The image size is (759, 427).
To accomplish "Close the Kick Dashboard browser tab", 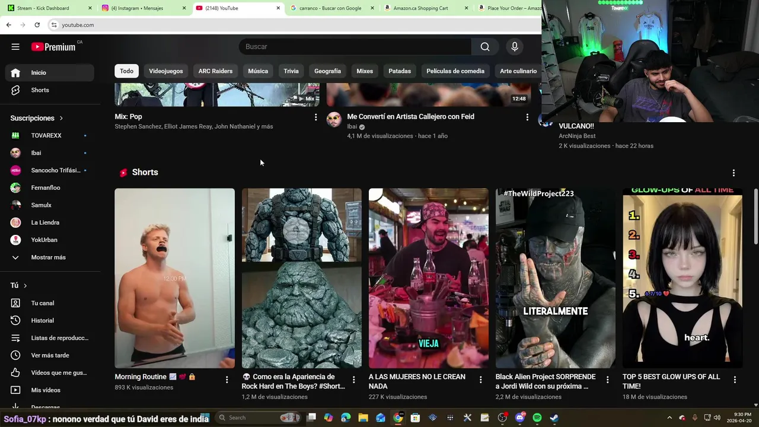I will point(90,8).
